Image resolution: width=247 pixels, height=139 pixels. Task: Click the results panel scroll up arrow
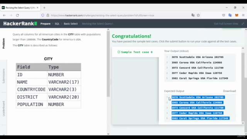243,48
